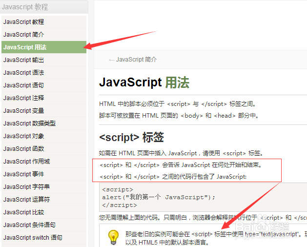This screenshot has width=307, height=247.
Task: Click the JavaScript 用法 page heading
Action: coord(144,82)
